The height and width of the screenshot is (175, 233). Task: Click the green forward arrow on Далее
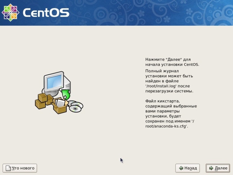coord(211,168)
